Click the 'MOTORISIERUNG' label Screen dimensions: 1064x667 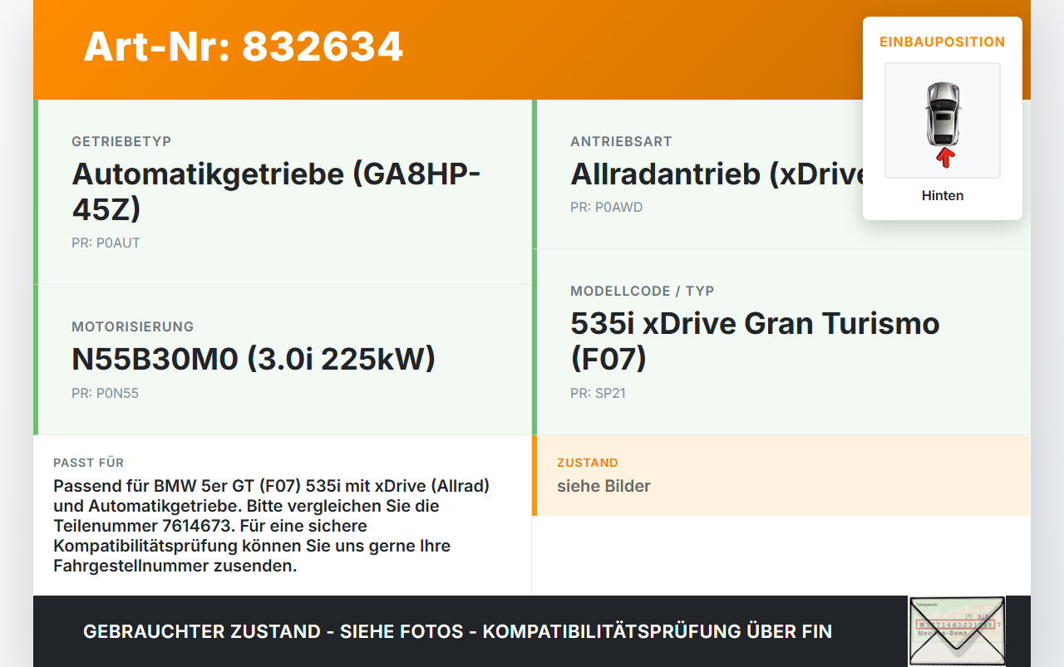(133, 327)
